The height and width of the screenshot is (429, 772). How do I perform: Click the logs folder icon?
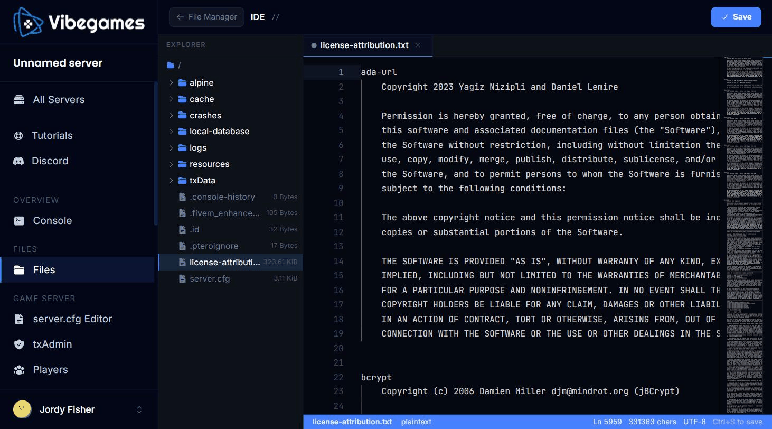(183, 147)
